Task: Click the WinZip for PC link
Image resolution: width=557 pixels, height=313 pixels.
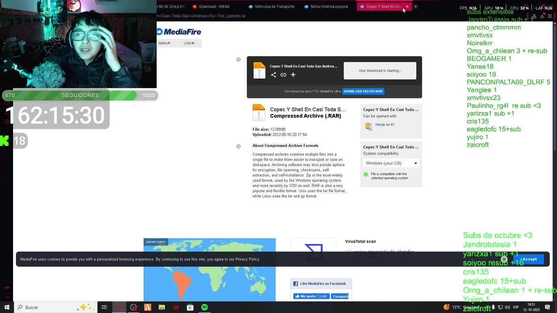Action: (x=385, y=125)
